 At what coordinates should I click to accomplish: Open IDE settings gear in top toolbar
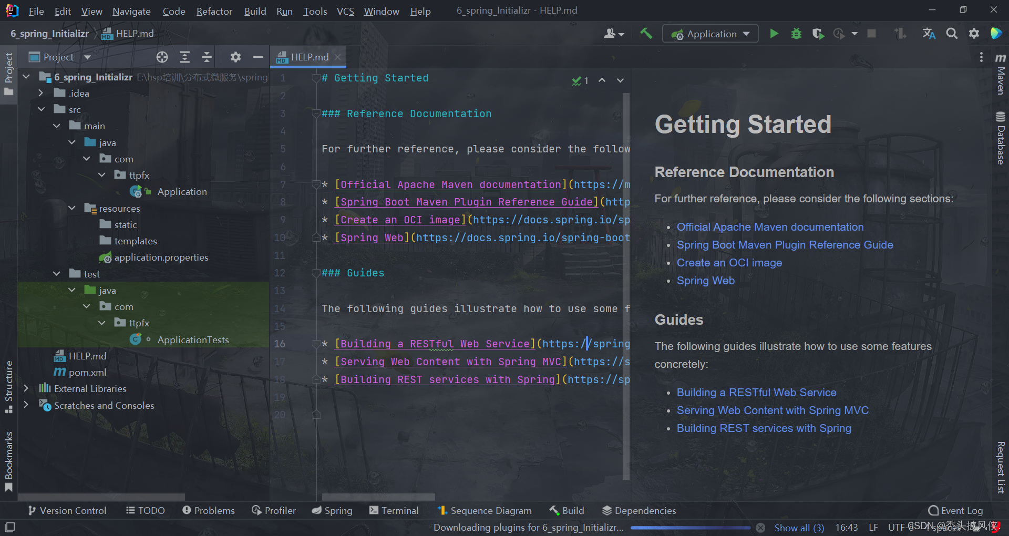click(974, 34)
